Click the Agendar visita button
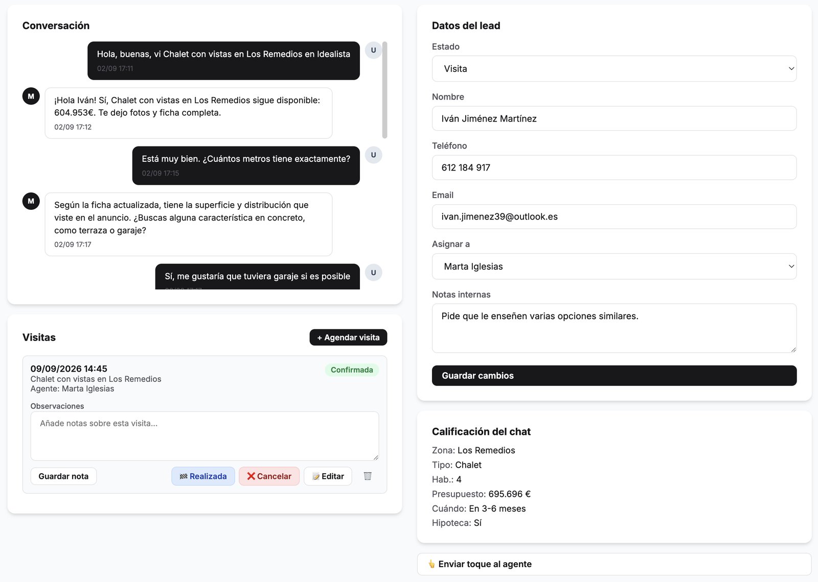The height and width of the screenshot is (582, 818). click(x=348, y=337)
